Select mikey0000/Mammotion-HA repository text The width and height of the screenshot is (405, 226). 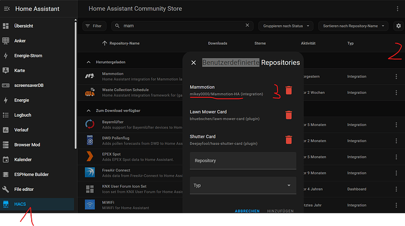point(226,94)
